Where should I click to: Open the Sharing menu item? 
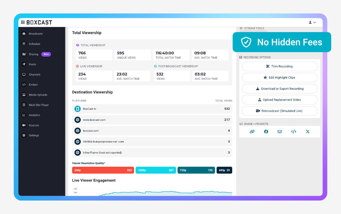(x=34, y=54)
